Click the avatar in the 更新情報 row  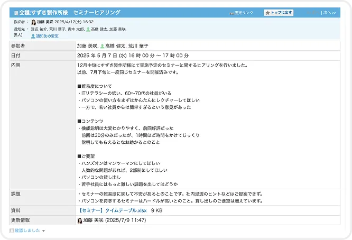[80, 220]
